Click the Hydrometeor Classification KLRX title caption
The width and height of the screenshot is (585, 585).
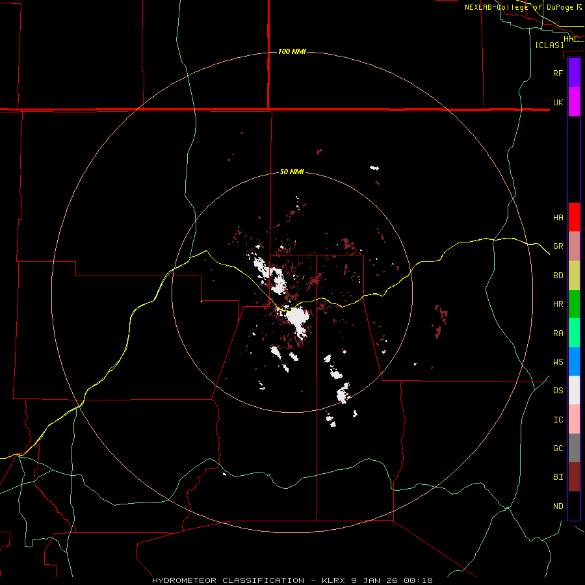click(x=292, y=580)
